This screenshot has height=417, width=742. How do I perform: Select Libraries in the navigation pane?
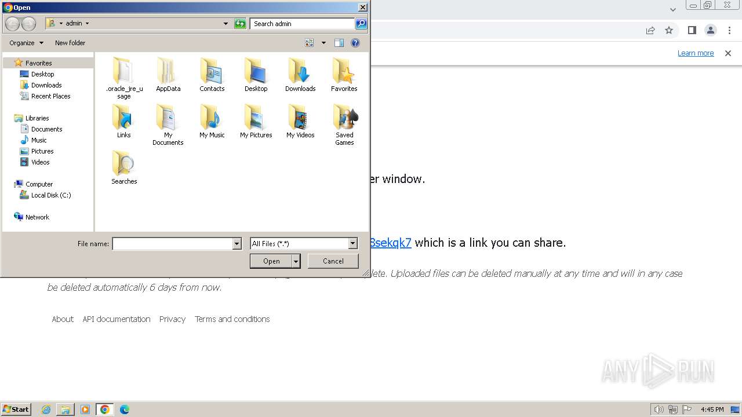[x=37, y=118]
